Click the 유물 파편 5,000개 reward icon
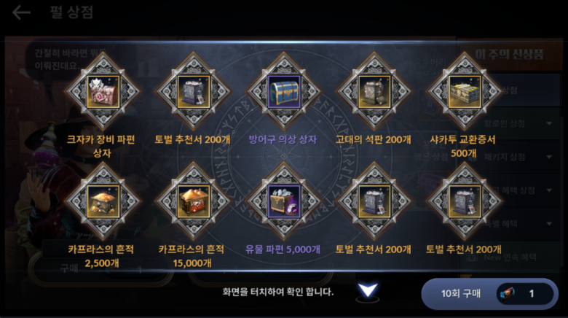The image size is (568, 318). (284, 201)
